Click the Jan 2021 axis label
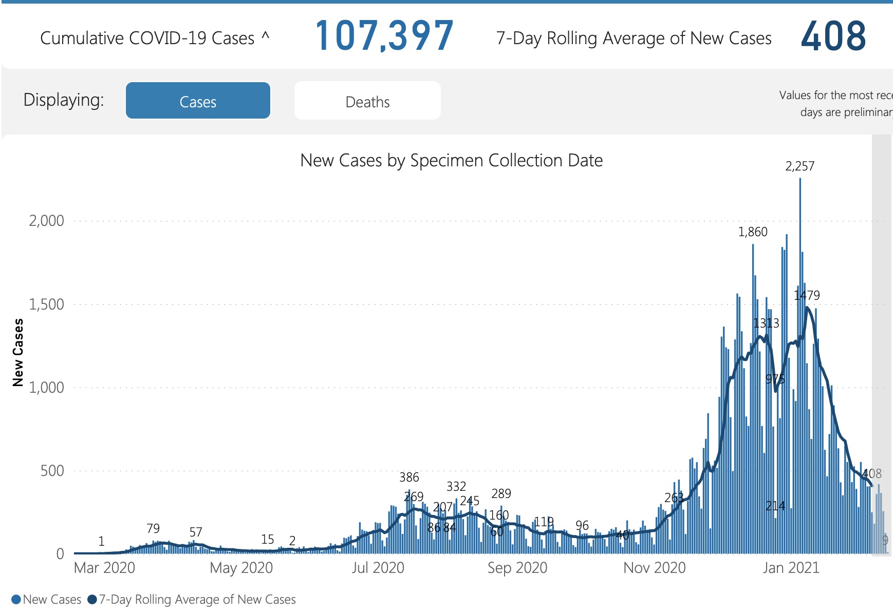This screenshot has width=893, height=614. (x=791, y=568)
